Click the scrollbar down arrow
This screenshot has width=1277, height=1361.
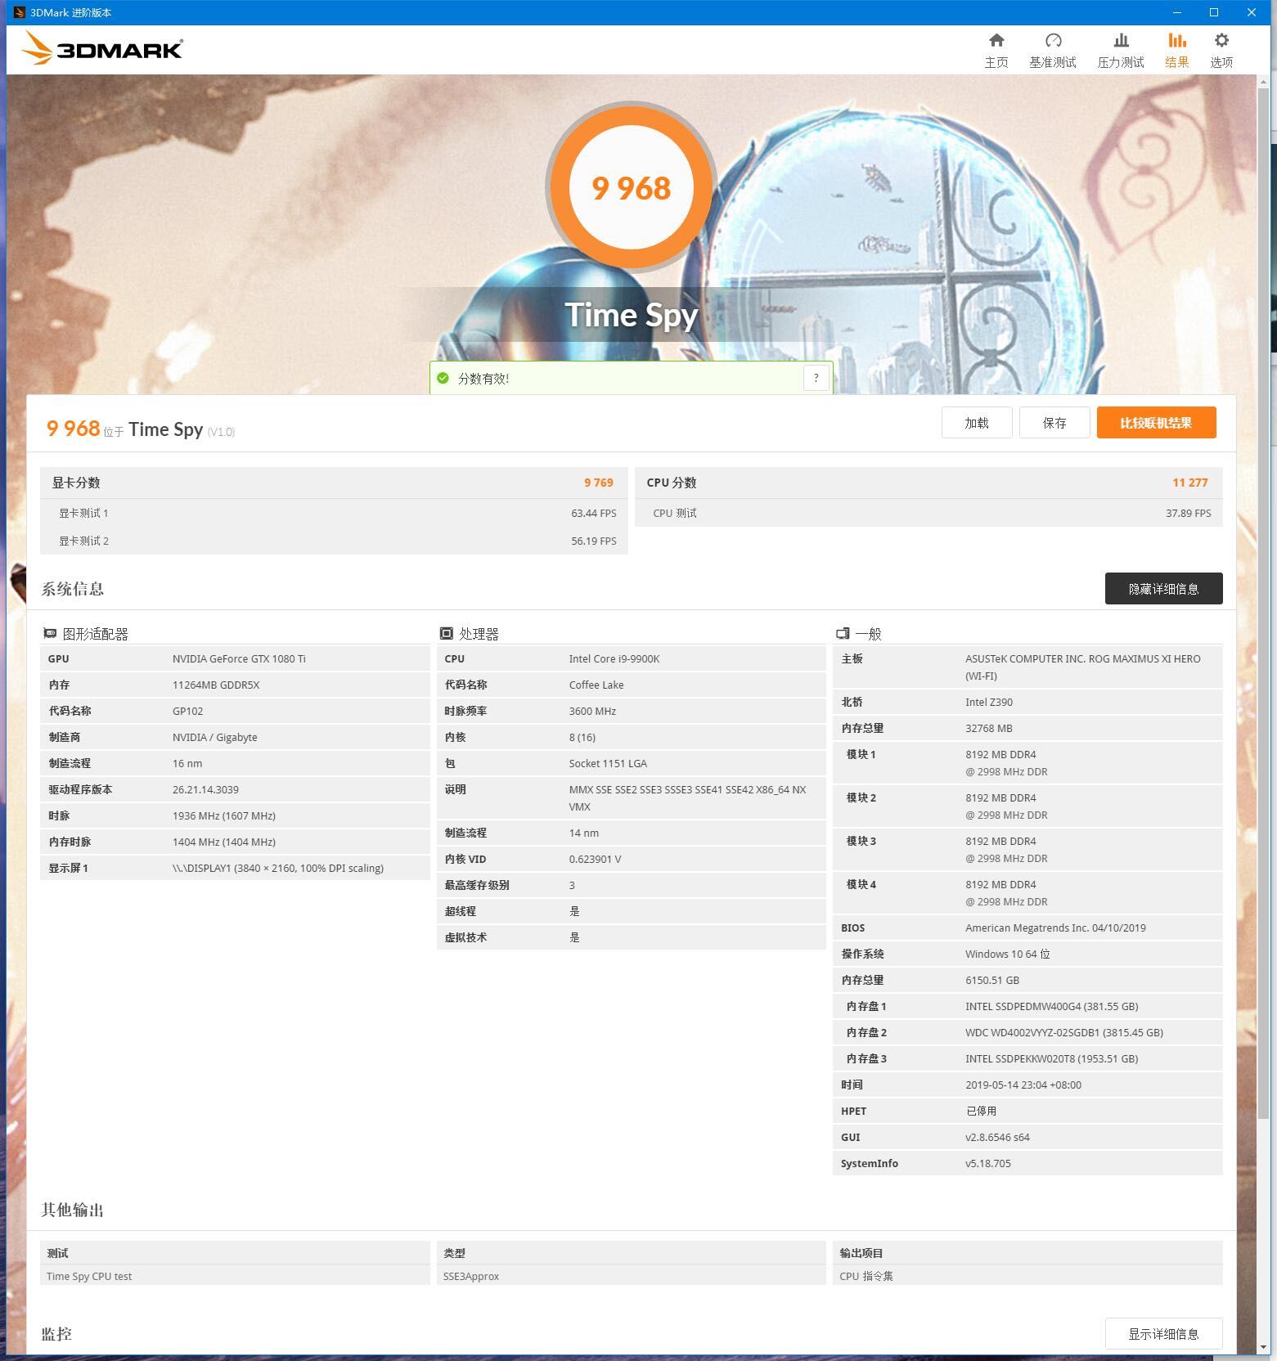1264,1346
